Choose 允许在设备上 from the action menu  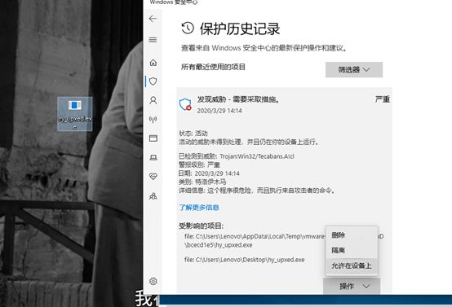pyautogui.click(x=352, y=265)
